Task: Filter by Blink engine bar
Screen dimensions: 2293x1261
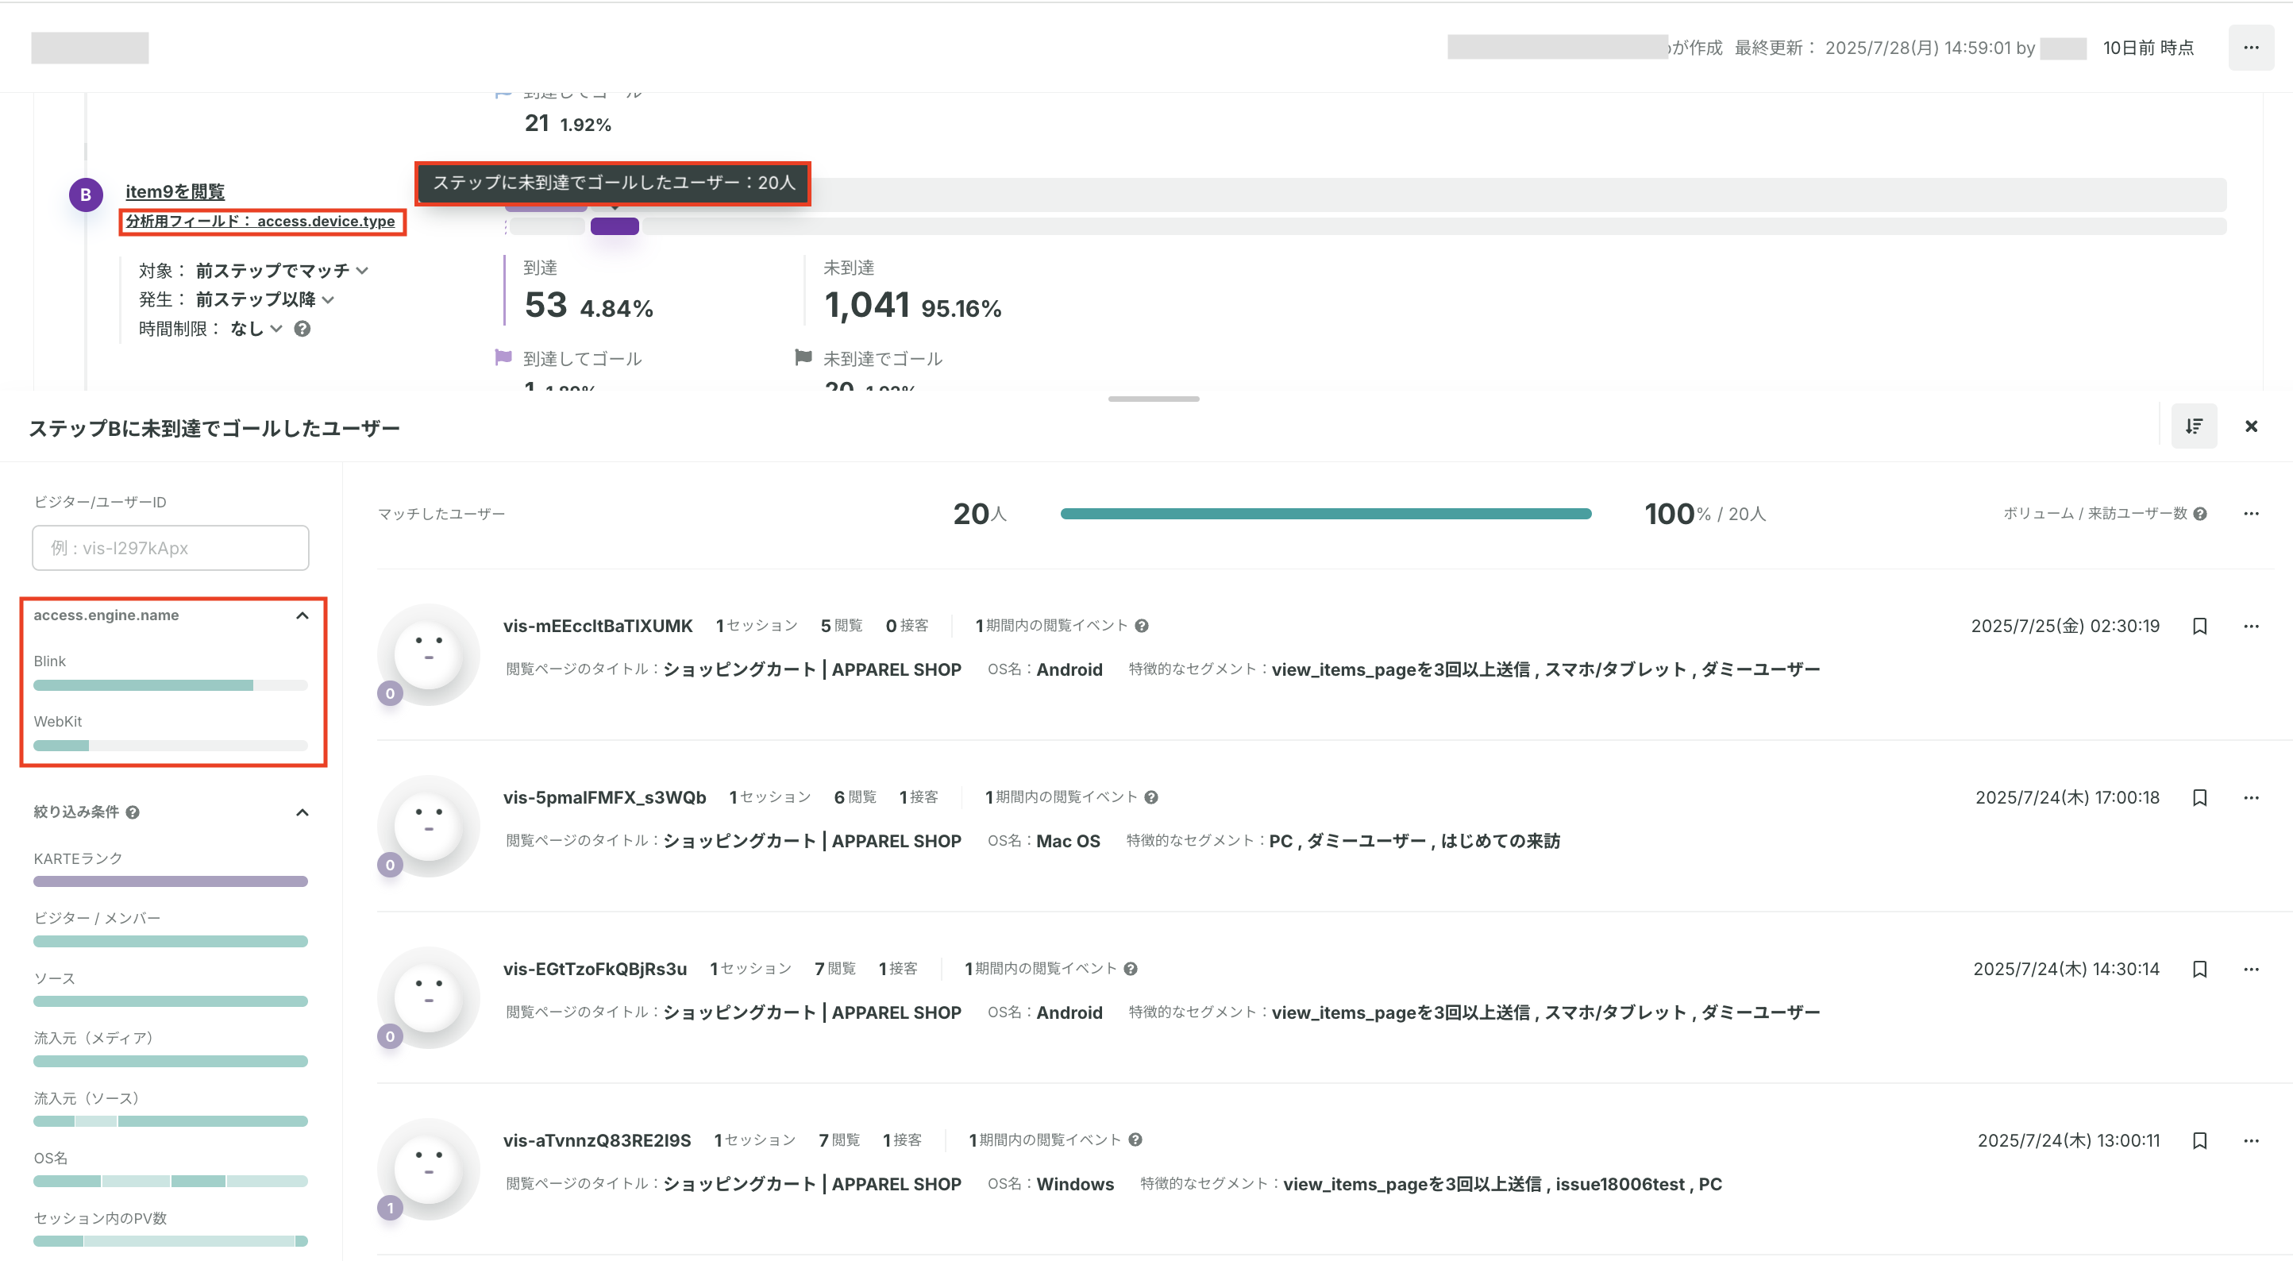Action: tap(170, 686)
